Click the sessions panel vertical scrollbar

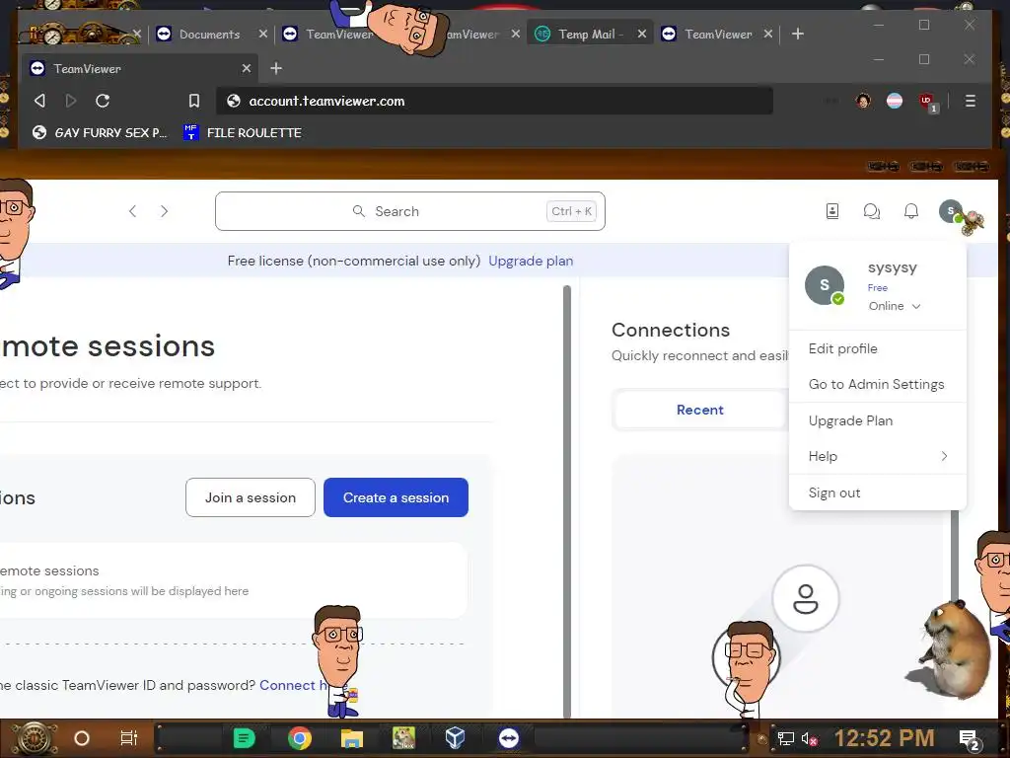point(567,501)
